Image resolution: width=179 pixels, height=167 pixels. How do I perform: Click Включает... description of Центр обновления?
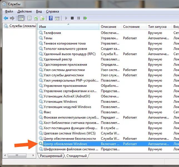click(110, 144)
